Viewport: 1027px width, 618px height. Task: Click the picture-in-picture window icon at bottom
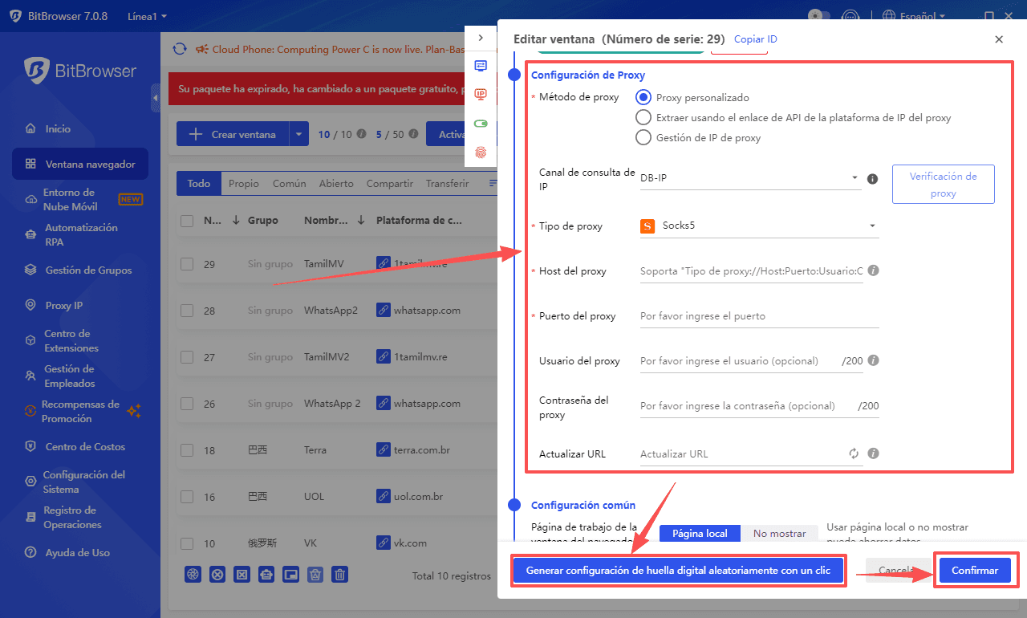click(290, 574)
